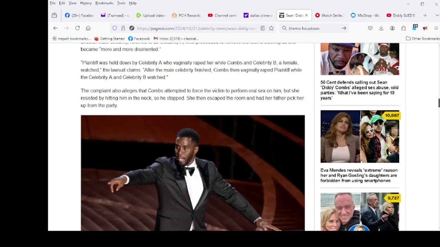440x247 pixels.
Task: Open the Firefox account icon
Action: coord(392,28)
